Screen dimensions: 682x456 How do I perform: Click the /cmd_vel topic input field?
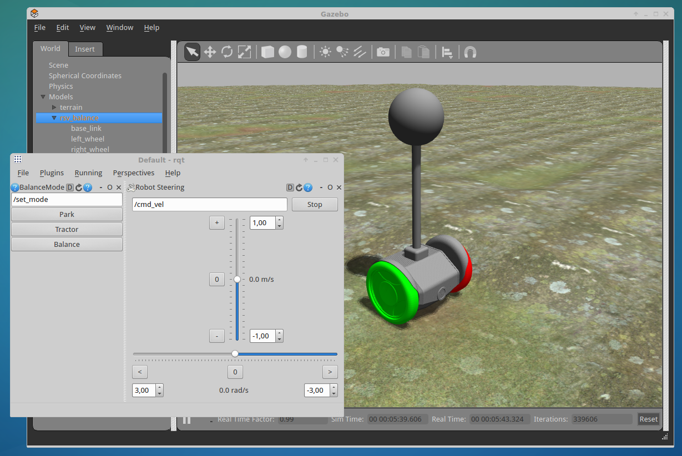(210, 205)
